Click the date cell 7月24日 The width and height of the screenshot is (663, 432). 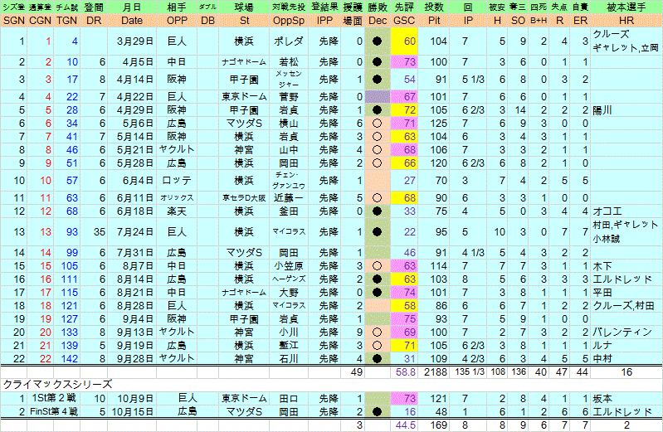coord(135,232)
